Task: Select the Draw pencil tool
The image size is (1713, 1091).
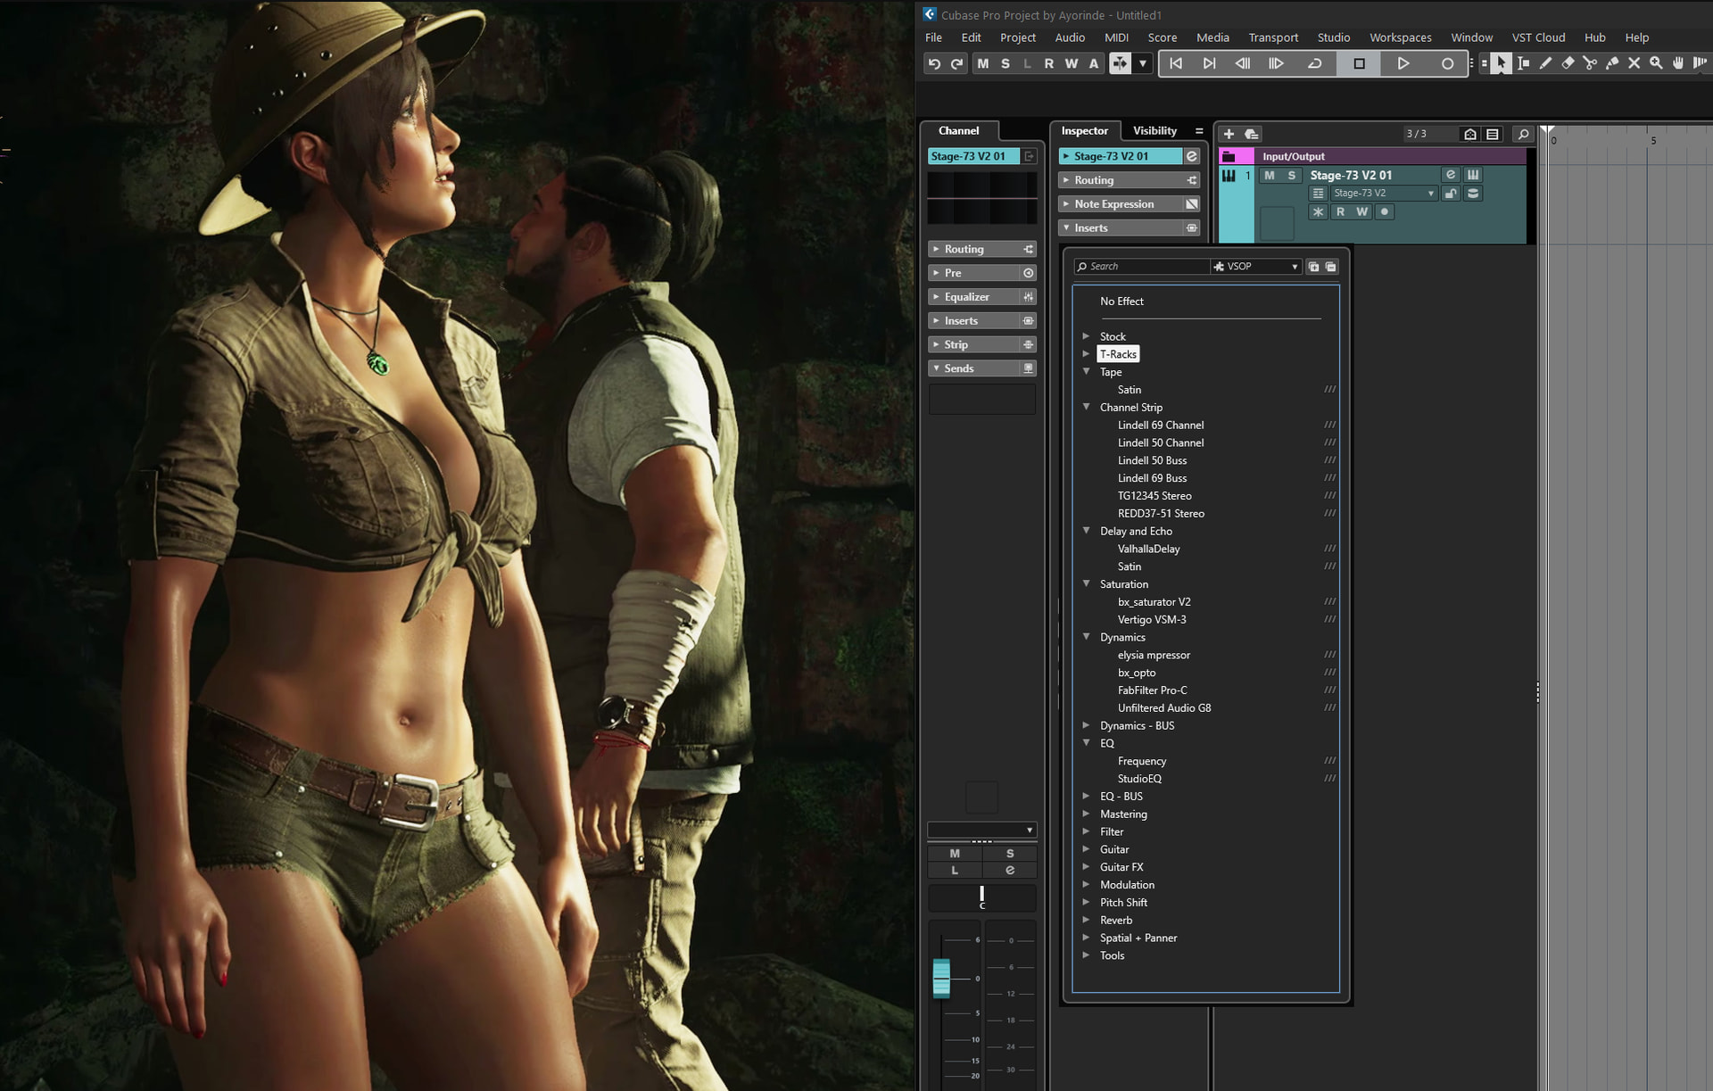Action: [x=1545, y=63]
